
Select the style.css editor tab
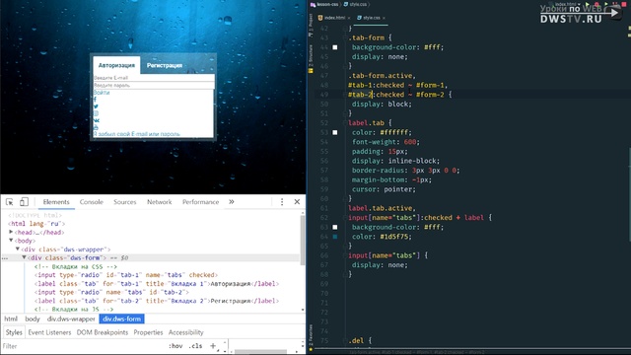coord(369,18)
